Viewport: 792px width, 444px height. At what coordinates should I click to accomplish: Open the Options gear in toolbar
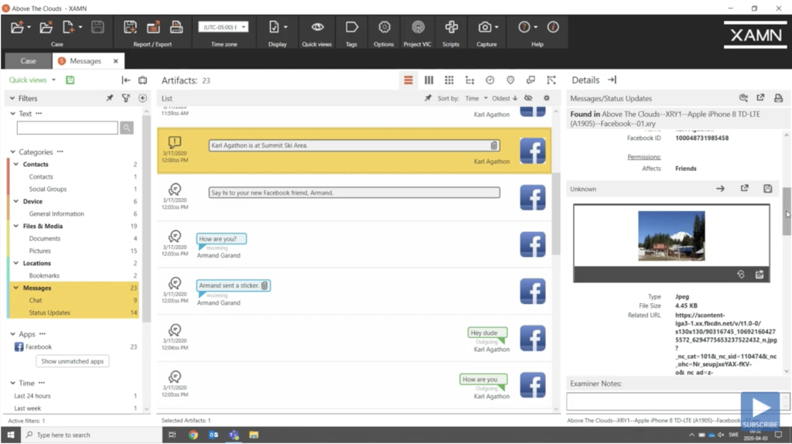pos(384,27)
